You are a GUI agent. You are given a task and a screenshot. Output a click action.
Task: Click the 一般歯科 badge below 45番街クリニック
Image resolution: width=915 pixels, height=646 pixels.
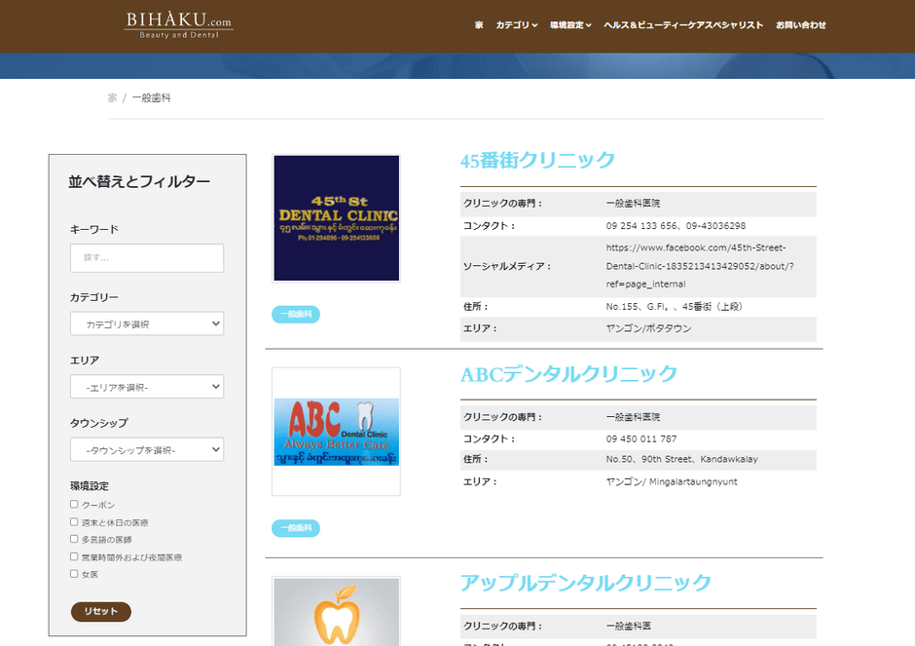pyautogui.click(x=295, y=314)
